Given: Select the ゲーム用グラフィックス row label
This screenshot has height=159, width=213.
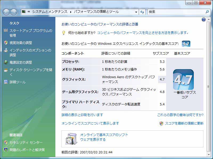Looking at the screenshot, I should (x=80, y=92).
